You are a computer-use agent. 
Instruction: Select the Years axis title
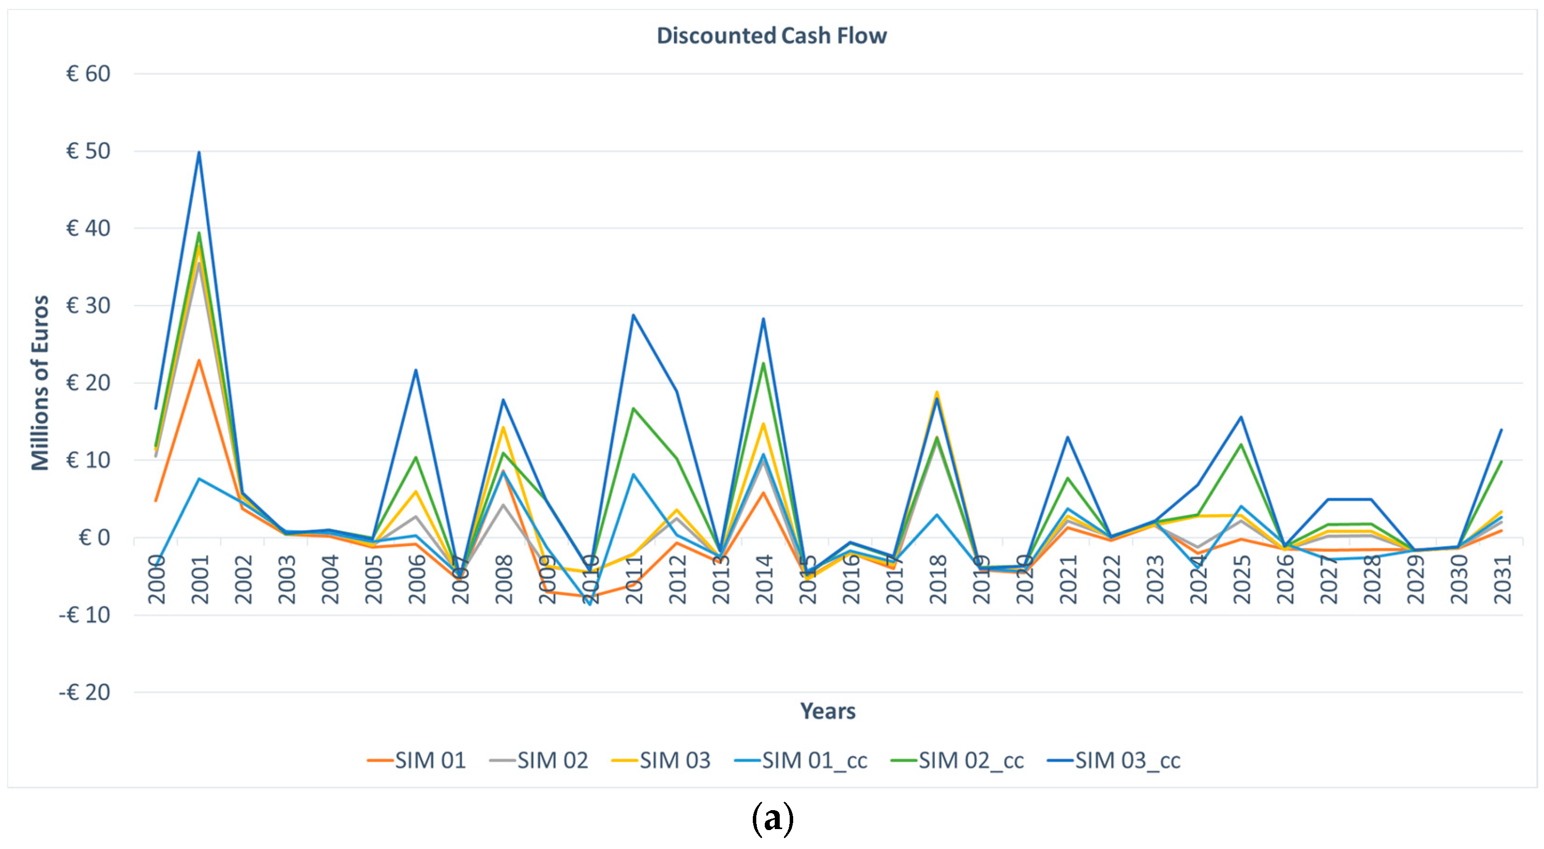[827, 711]
